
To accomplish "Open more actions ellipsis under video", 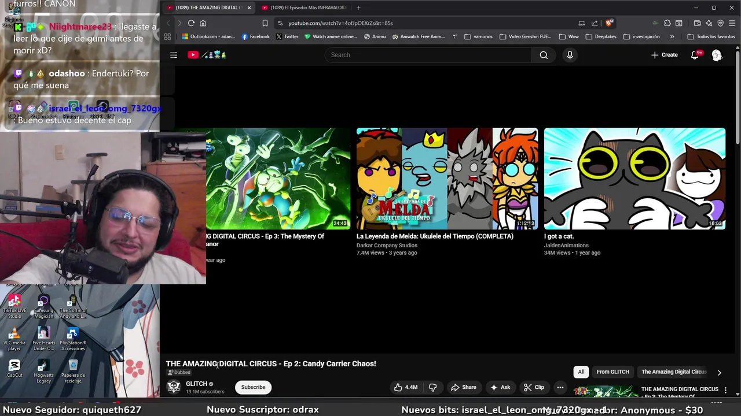I will (560, 387).
